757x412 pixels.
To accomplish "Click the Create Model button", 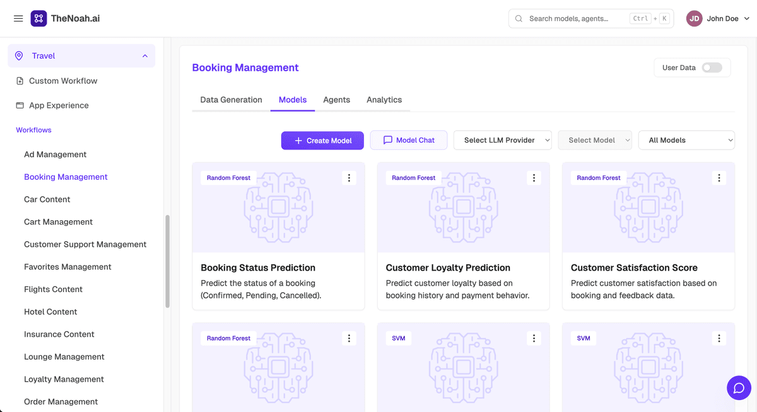I will 322,140.
